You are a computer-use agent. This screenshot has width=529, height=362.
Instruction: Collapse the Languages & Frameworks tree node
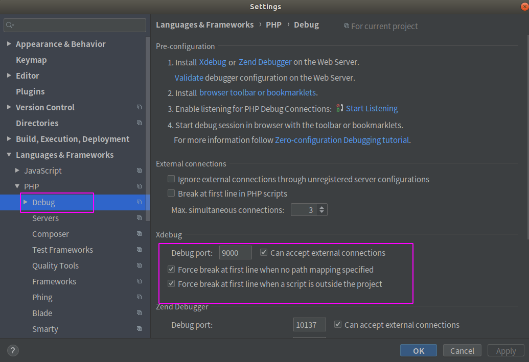click(x=9, y=155)
